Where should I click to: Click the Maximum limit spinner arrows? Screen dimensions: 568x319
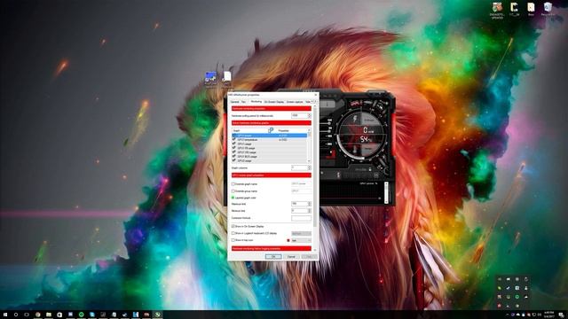[x=310, y=204]
